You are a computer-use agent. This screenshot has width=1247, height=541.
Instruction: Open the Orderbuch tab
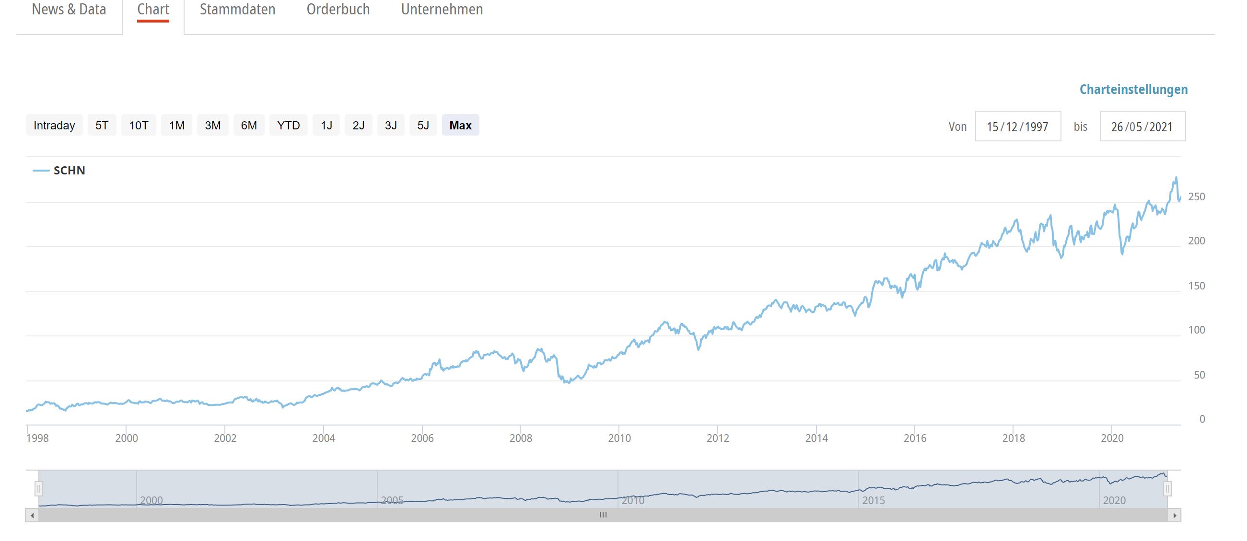pyautogui.click(x=338, y=10)
